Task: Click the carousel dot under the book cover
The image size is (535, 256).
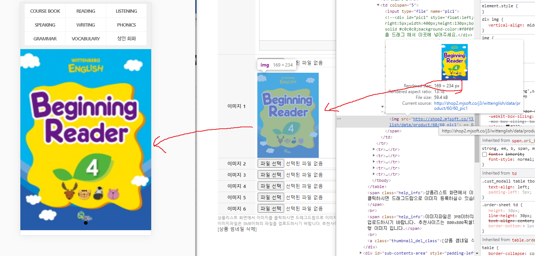Action: tap(85, 223)
